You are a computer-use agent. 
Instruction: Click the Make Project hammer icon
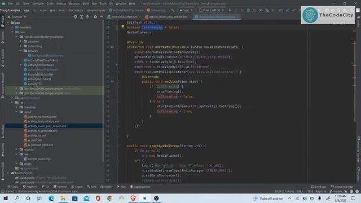tap(173, 10)
